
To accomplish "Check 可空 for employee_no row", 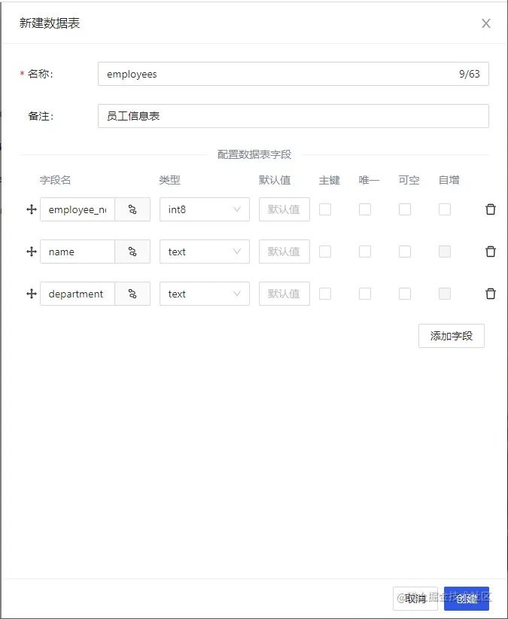I will [405, 209].
